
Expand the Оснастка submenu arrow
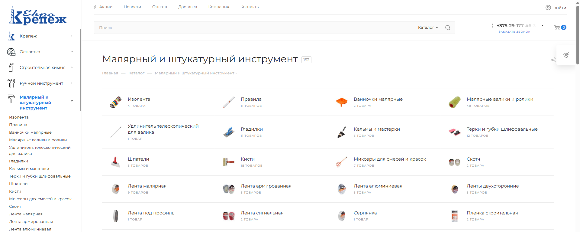72,52
